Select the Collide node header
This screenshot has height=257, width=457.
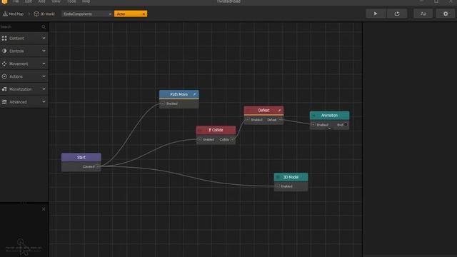216,130
